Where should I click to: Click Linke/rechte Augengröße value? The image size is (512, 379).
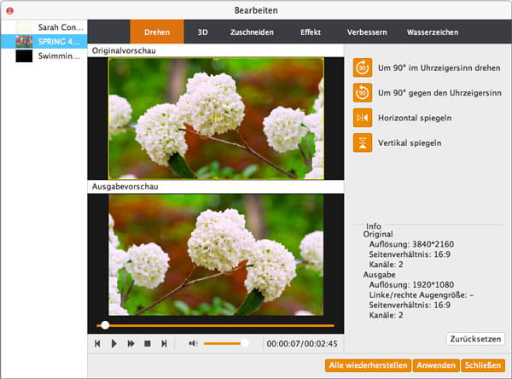tap(422, 294)
